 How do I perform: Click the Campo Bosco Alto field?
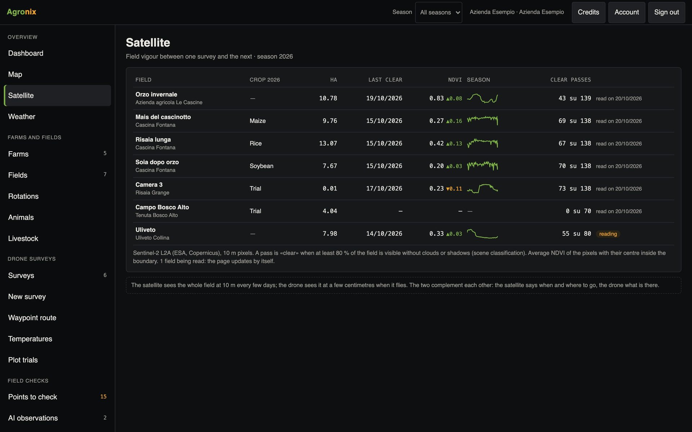pos(162,207)
